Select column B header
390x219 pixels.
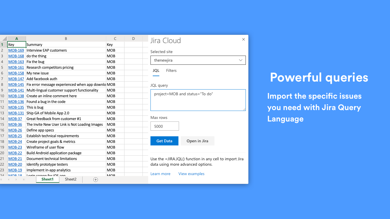coord(66,38)
